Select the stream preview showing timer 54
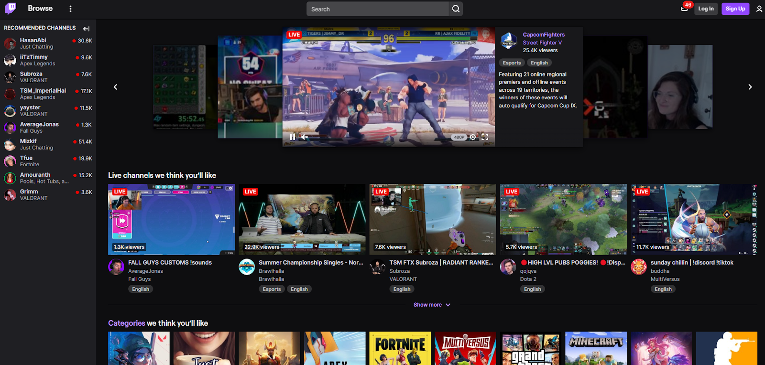This screenshot has width=765, height=365. click(x=250, y=87)
